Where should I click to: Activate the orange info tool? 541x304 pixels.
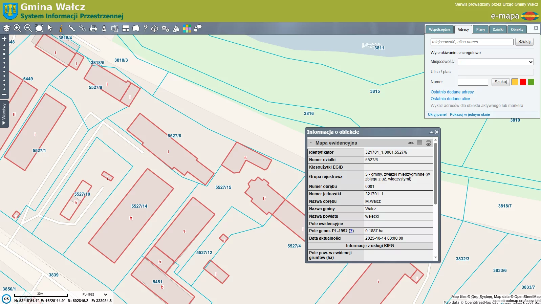pyautogui.click(x=61, y=28)
